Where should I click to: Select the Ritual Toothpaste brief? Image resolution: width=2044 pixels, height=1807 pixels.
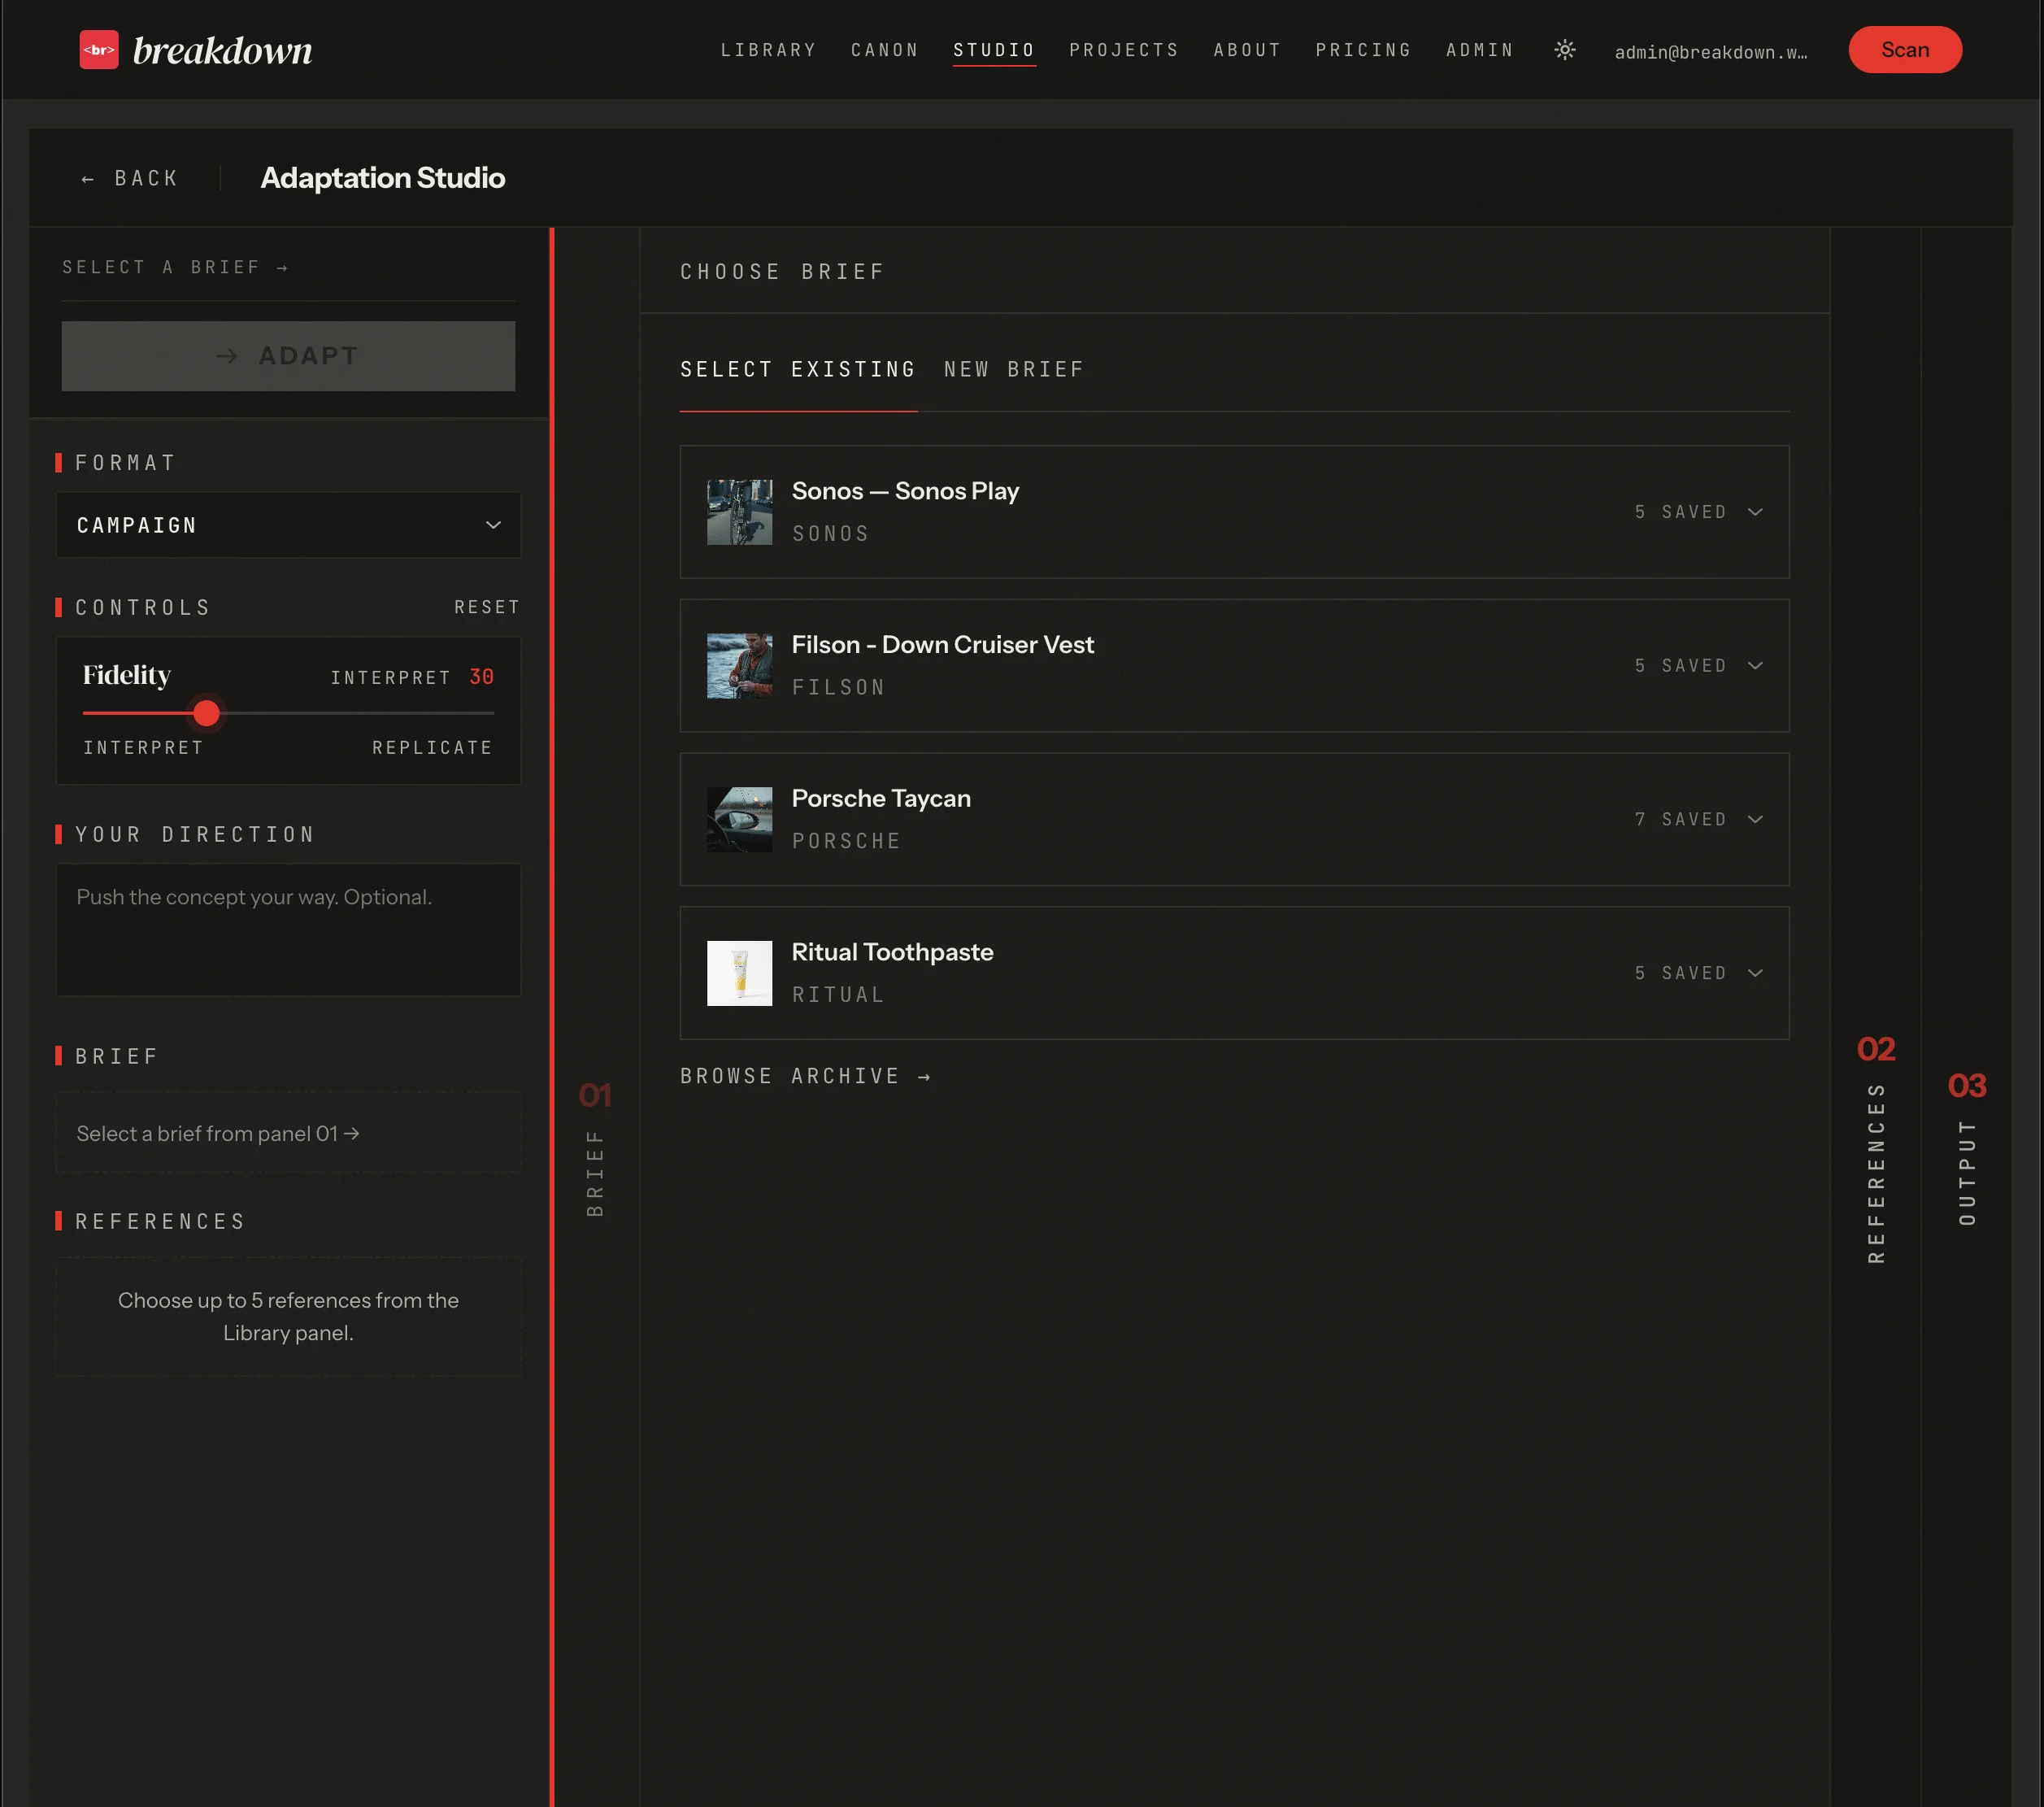pyautogui.click(x=1234, y=974)
